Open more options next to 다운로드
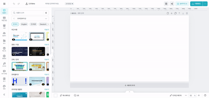The image size is (209, 98). (205, 4)
